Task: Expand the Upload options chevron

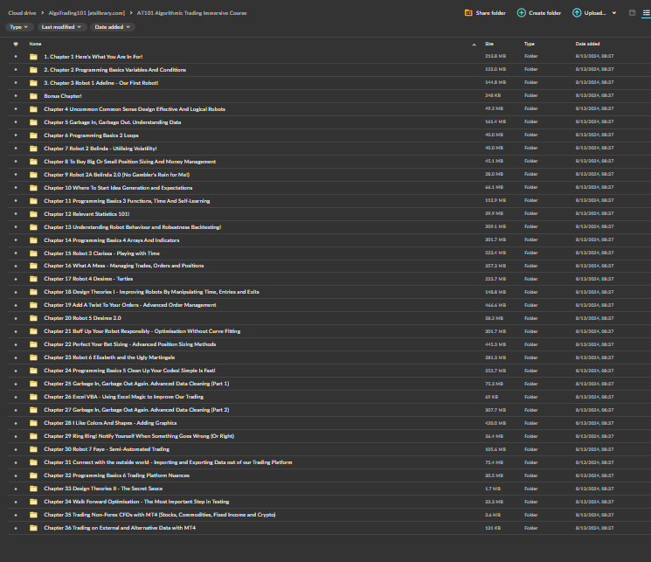Action: 614,13
